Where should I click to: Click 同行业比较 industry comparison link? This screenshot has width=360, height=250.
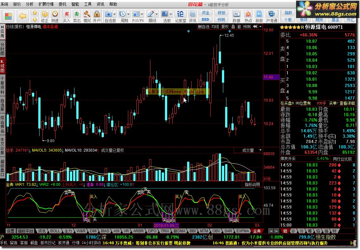[x=342, y=159]
